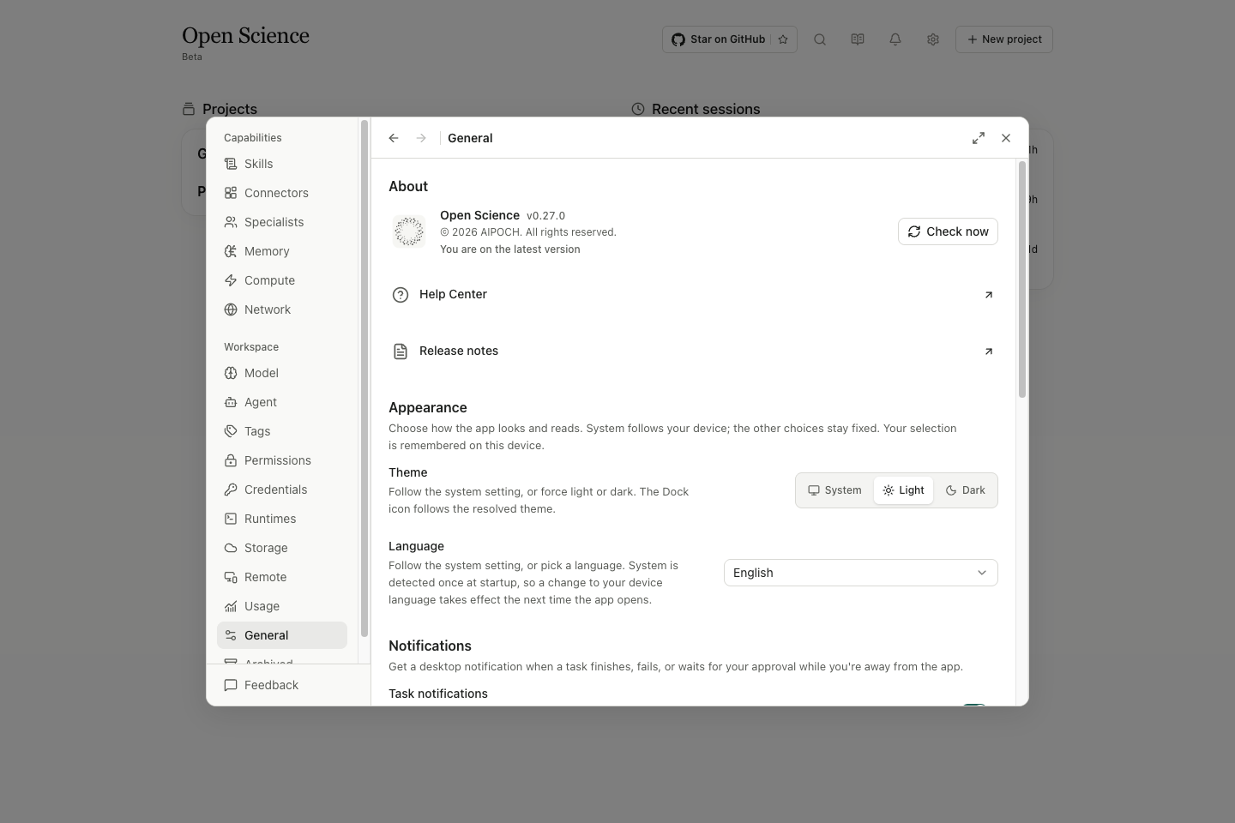Click the version text v0.27.0
Viewport: 1235px width, 823px height.
545,216
